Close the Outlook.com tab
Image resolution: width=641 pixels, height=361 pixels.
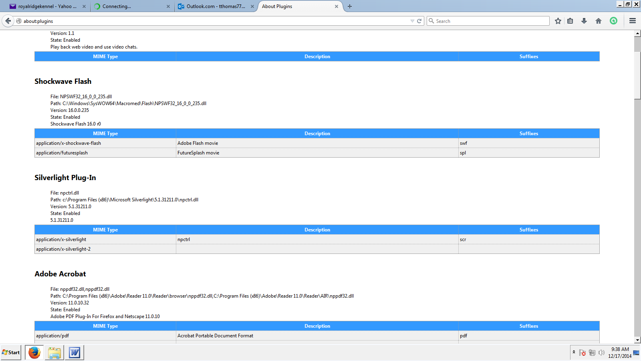click(252, 6)
